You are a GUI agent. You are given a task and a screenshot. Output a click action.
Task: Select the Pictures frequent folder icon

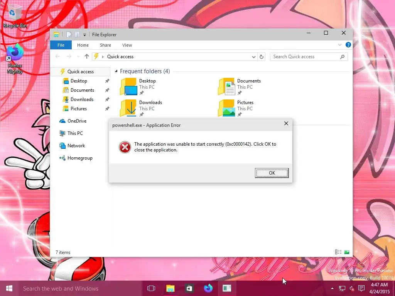[x=226, y=108]
